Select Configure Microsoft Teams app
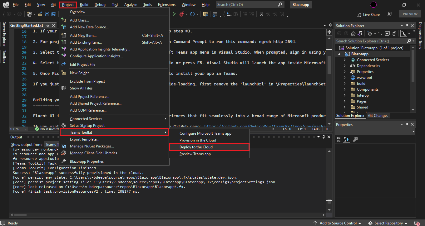The height and width of the screenshot is (226, 425). 209,133
